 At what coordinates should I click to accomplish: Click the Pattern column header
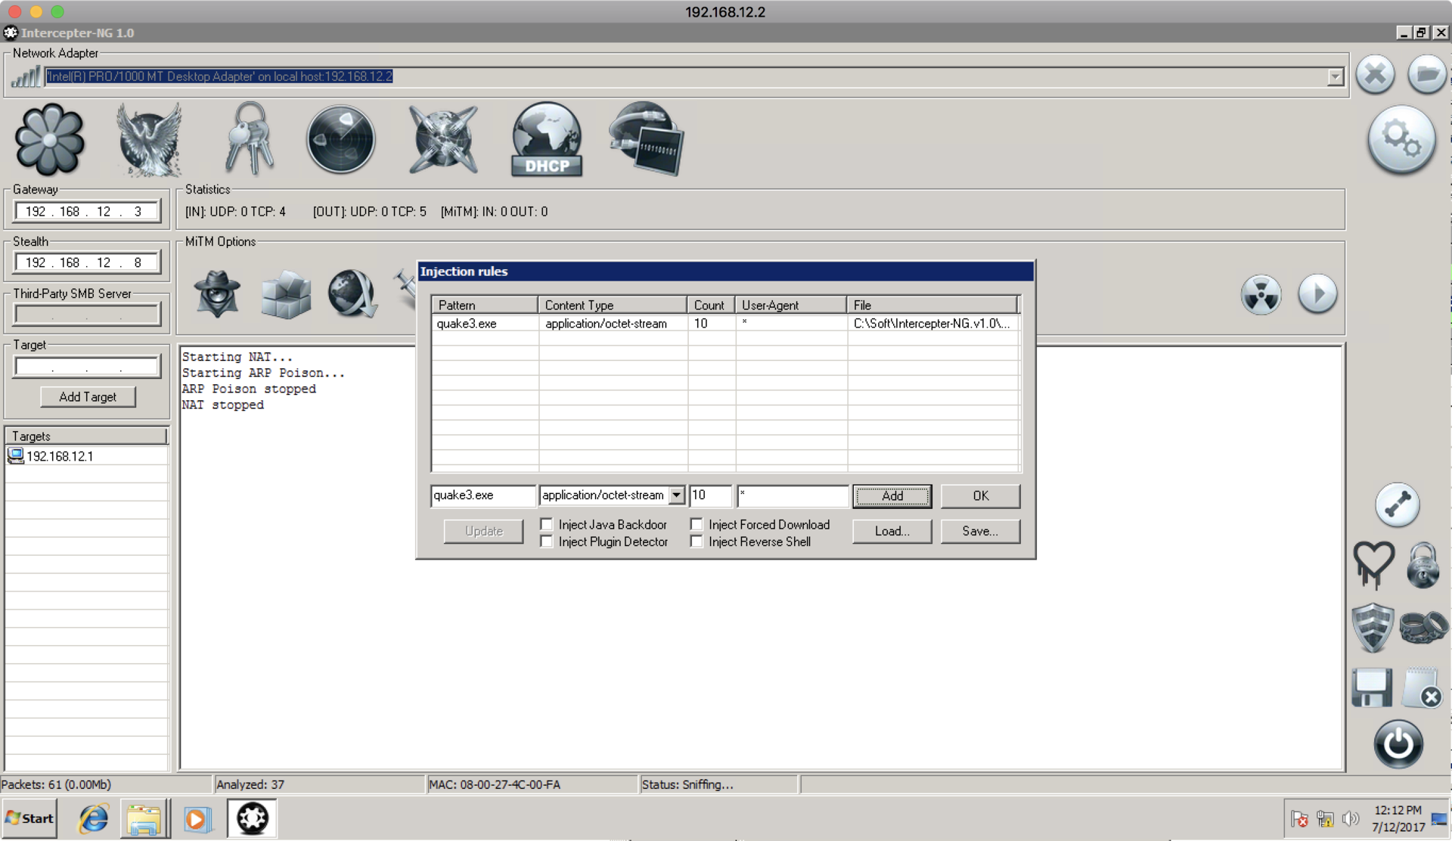484,305
